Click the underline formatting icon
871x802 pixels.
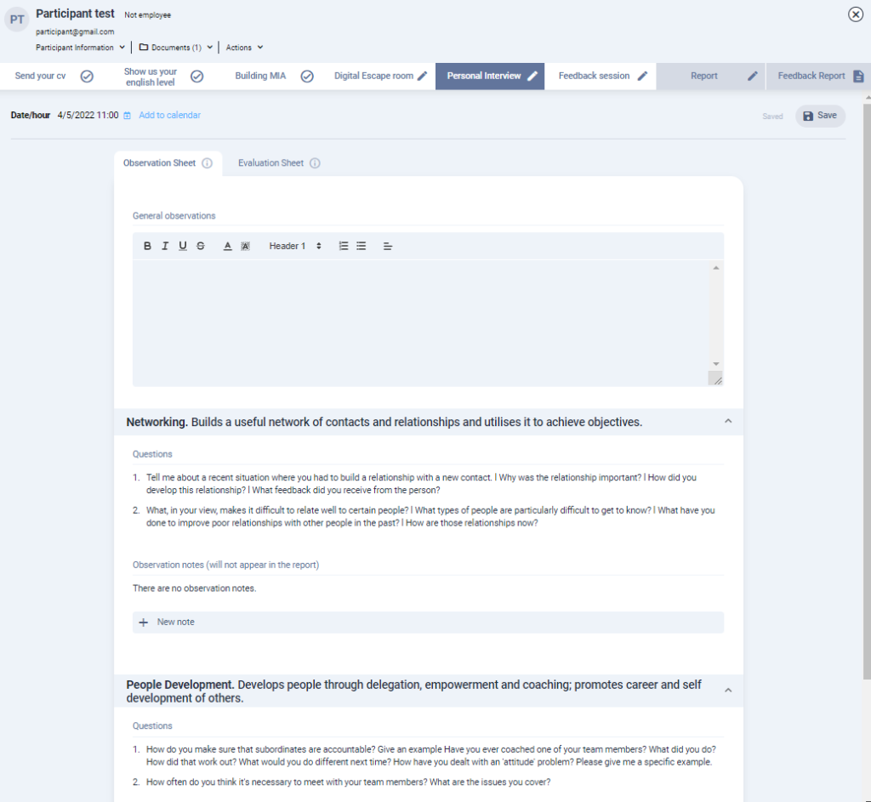point(183,246)
